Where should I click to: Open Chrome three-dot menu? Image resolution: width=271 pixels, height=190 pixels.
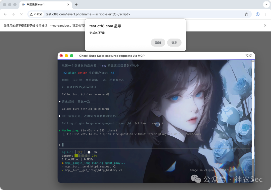coord(266,14)
